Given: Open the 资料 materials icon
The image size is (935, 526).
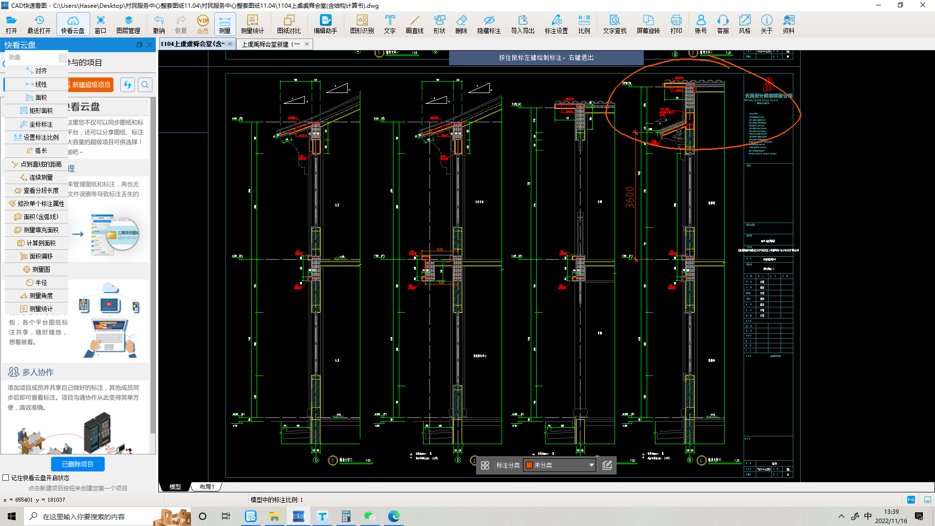Looking at the screenshot, I should (788, 24).
